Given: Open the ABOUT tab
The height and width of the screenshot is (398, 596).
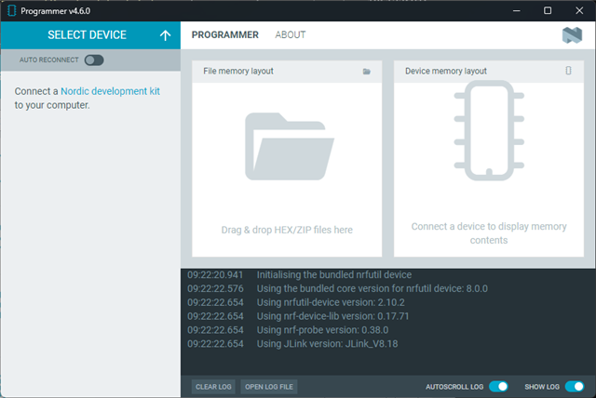Looking at the screenshot, I should coord(291,35).
